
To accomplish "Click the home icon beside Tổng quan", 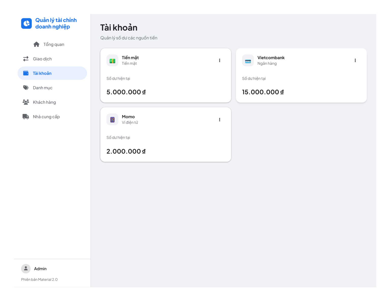I will click(x=36, y=44).
